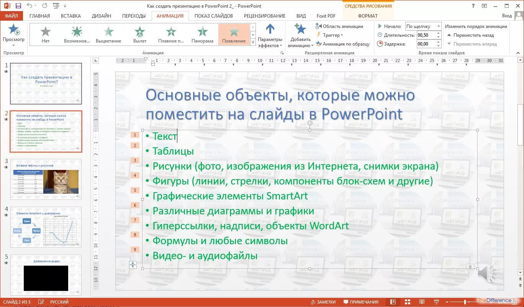The height and width of the screenshot is (307, 524).
Task: Switch to Normal view in status bar
Action: coord(393,302)
